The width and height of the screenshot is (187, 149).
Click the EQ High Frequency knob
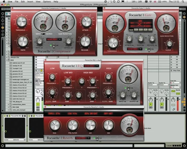pos(108,77)
